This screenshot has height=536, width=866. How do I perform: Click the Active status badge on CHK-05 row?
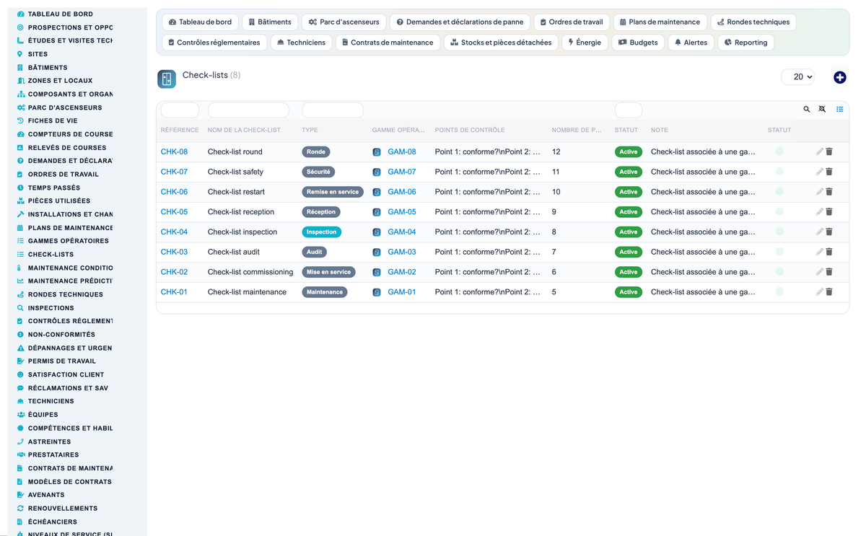pos(629,212)
